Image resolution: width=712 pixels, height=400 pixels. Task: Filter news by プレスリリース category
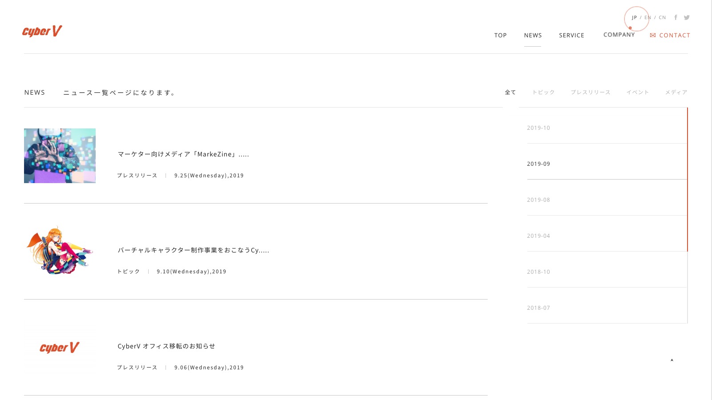591,92
